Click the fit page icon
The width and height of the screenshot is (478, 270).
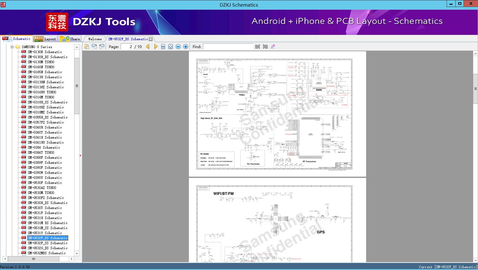tap(171, 47)
